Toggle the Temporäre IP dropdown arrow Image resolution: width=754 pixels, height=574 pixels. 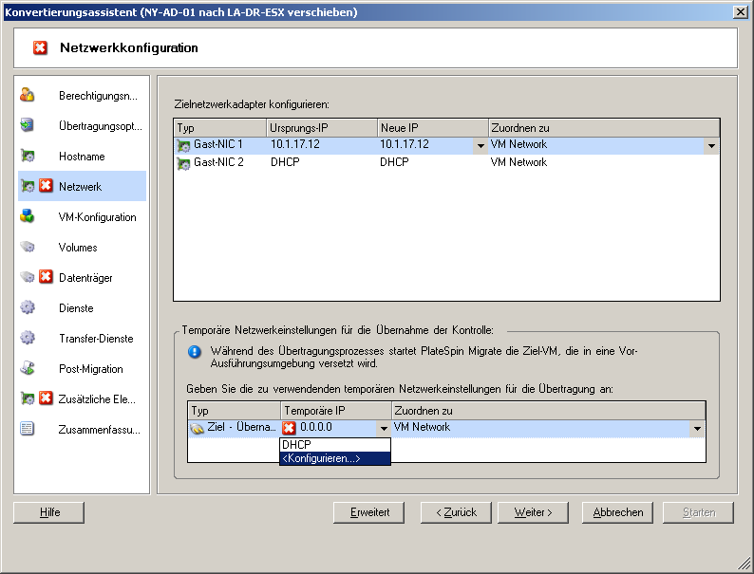click(x=384, y=428)
